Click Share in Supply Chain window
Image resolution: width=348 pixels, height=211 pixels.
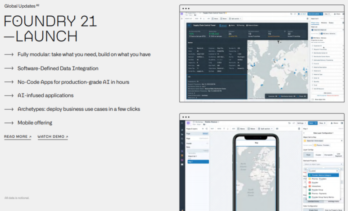click(337, 14)
